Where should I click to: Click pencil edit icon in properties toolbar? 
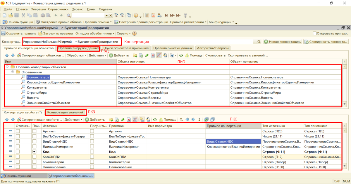click(x=123, y=120)
